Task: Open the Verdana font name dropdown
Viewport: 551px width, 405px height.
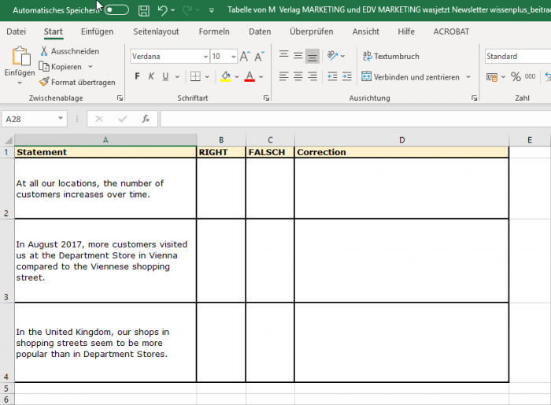Action: pos(205,57)
